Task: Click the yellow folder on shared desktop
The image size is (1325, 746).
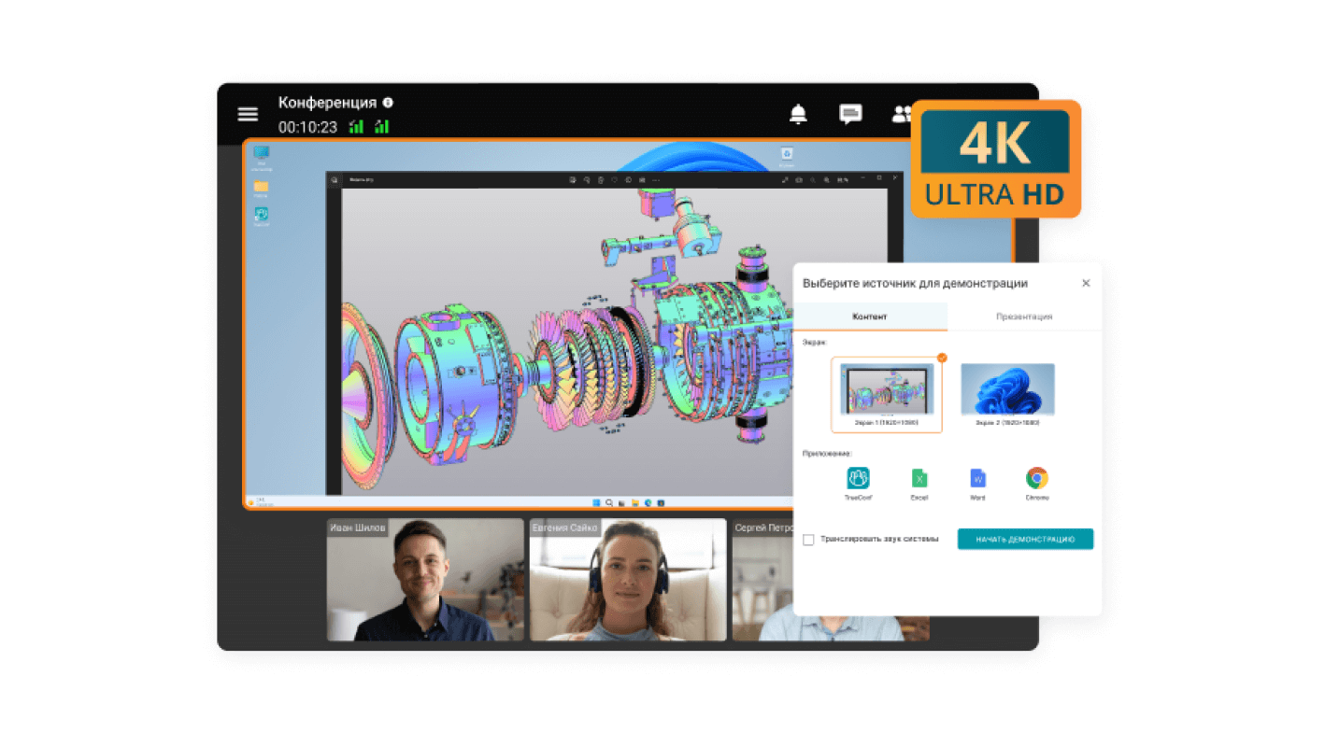Action: [x=261, y=187]
